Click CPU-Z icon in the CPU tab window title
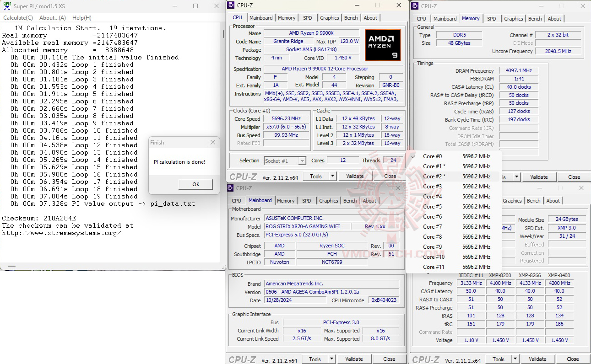Viewport: 591px width, 364px height. [231, 5]
